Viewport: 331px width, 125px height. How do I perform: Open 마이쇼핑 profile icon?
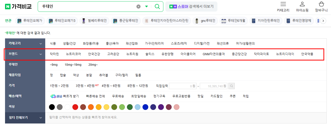point(302,4)
